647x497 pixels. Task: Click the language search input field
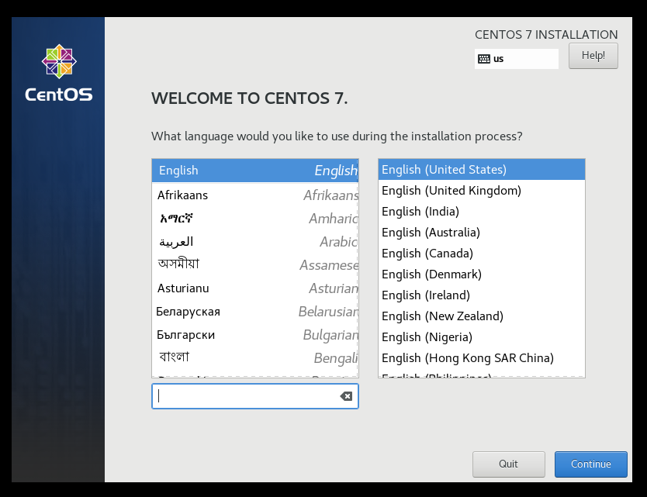tap(255, 396)
